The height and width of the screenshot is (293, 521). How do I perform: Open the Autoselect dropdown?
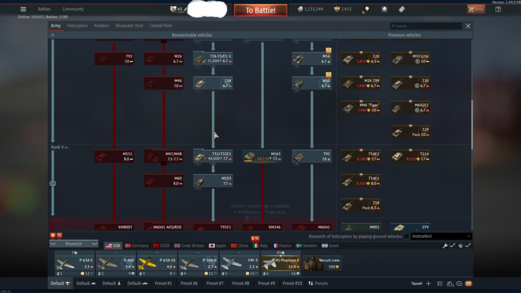441,236
